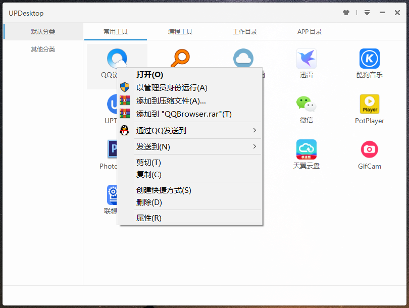This screenshot has width=409, height=308.
Task: Launch 微信 (WeChat) app
Action: [306, 104]
